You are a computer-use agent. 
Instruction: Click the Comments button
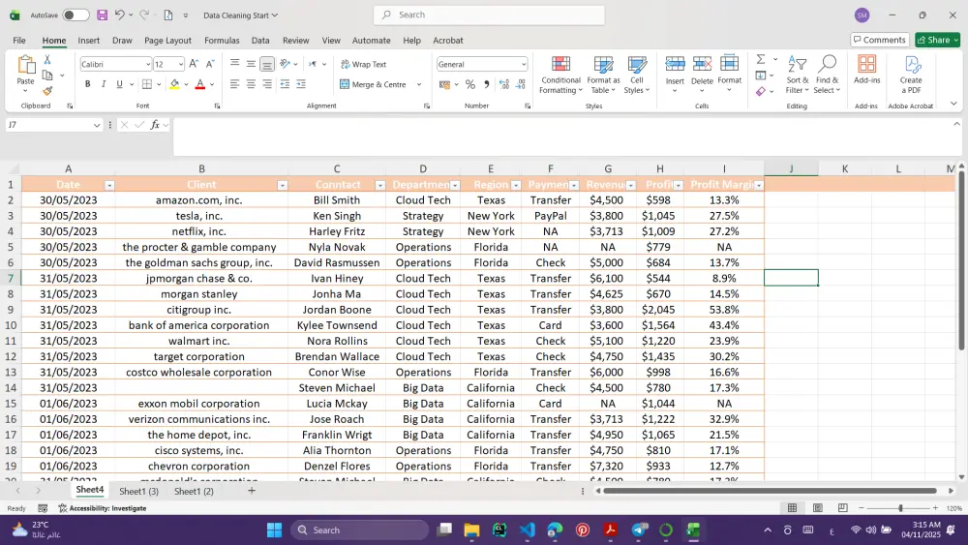coord(879,40)
